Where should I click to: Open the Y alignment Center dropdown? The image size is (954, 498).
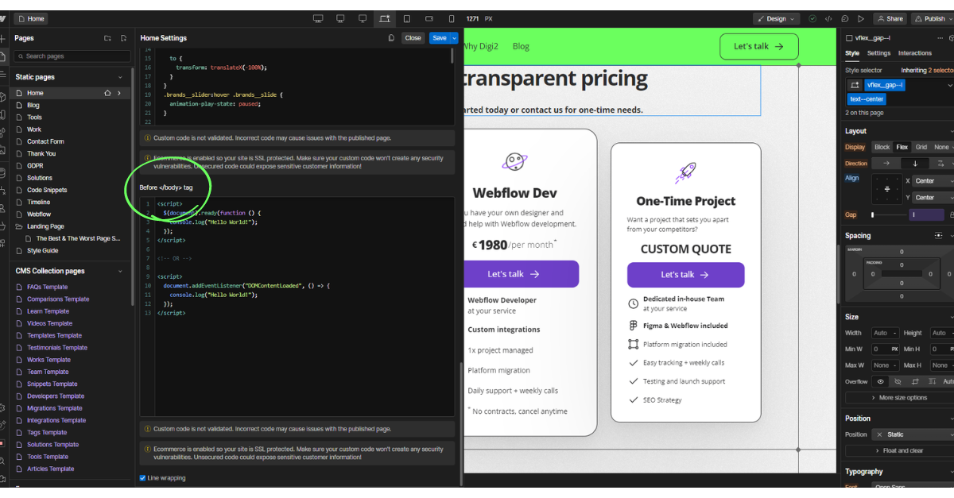pyautogui.click(x=933, y=197)
